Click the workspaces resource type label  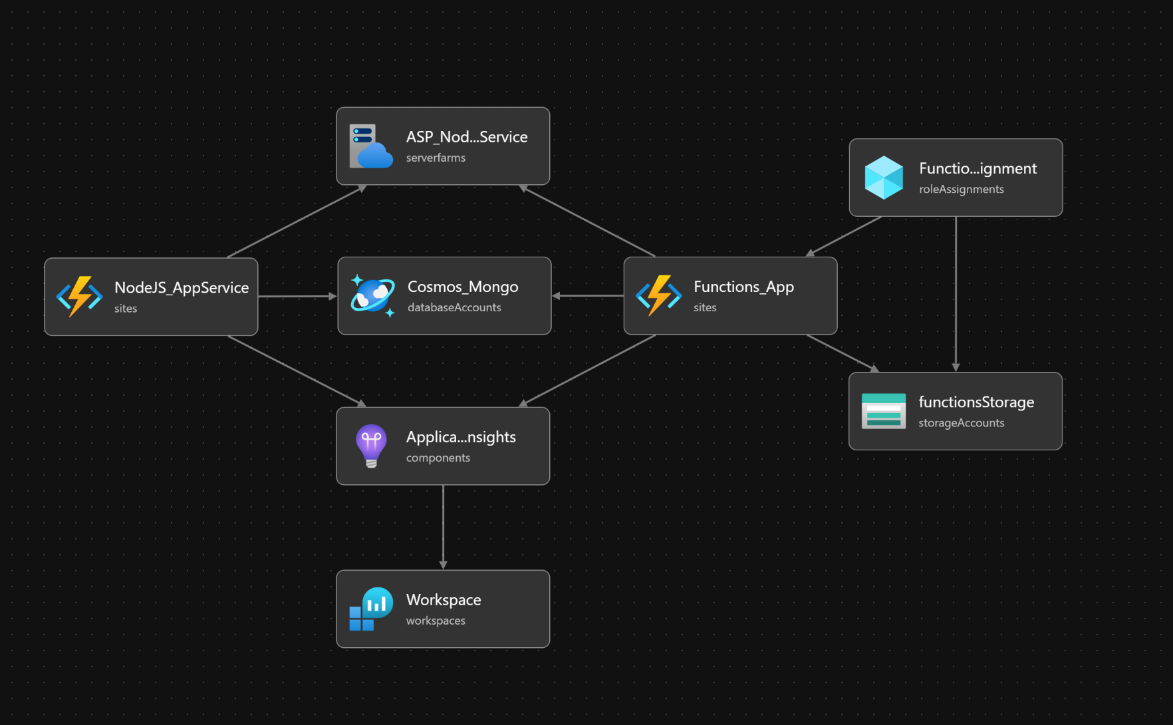[x=436, y=621]
